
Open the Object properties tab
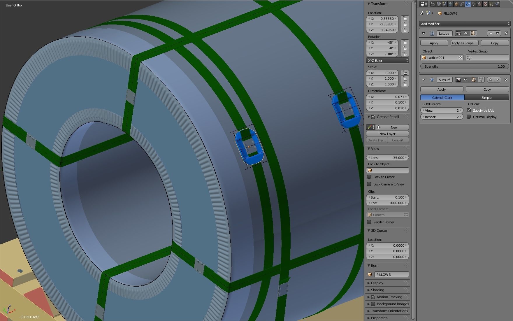coord(456,4)
